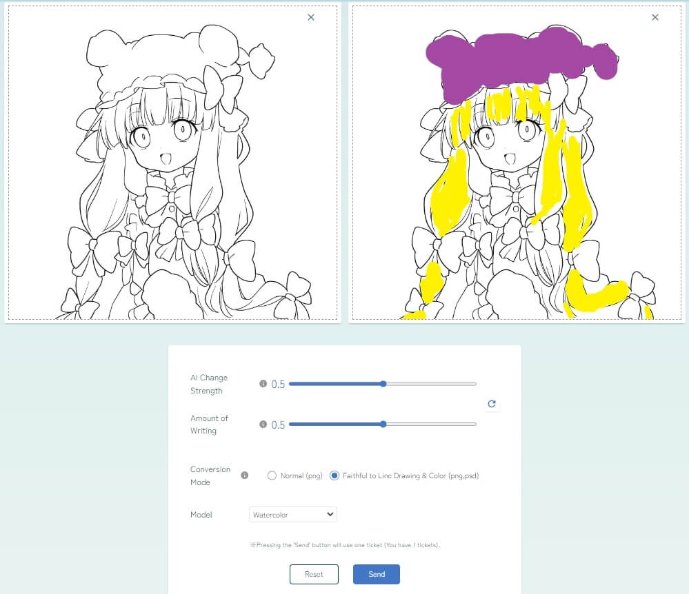Click the uncolored line drawing preview
Image resolution: width=689 pixels, height=594 pixels.
(x=172, y=163)
